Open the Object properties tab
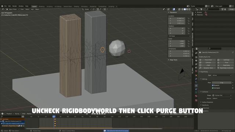Viewport: 235px width, 132px height. click(196, 75)
